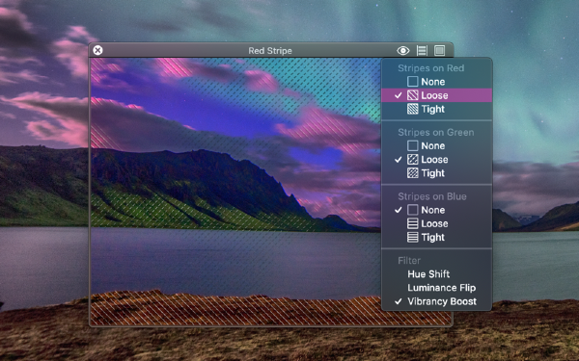Image resolution: width=579 pixels, height=361 pixels.
Task: Click the square window icon in title bar
Action: click(439, 50)
